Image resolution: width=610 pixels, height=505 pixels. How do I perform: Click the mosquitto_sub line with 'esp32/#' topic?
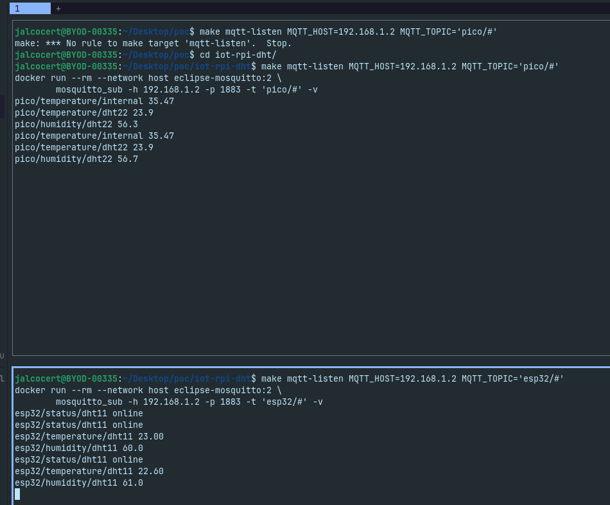click(189, 402)
